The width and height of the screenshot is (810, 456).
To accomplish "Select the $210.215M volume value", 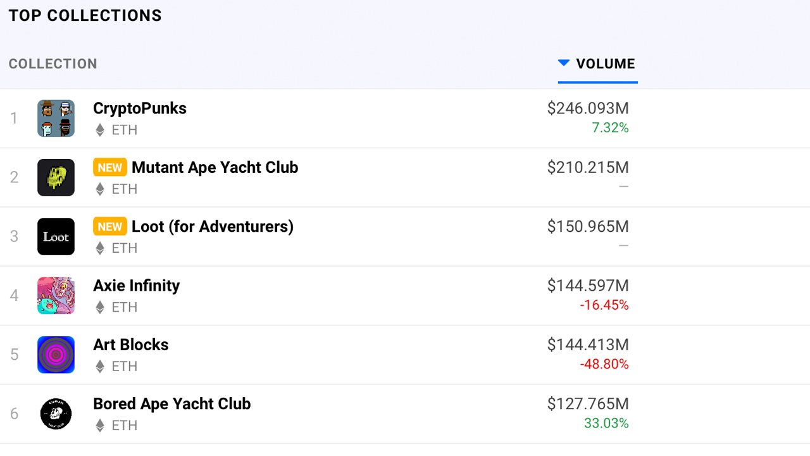I will pos(588,168).
